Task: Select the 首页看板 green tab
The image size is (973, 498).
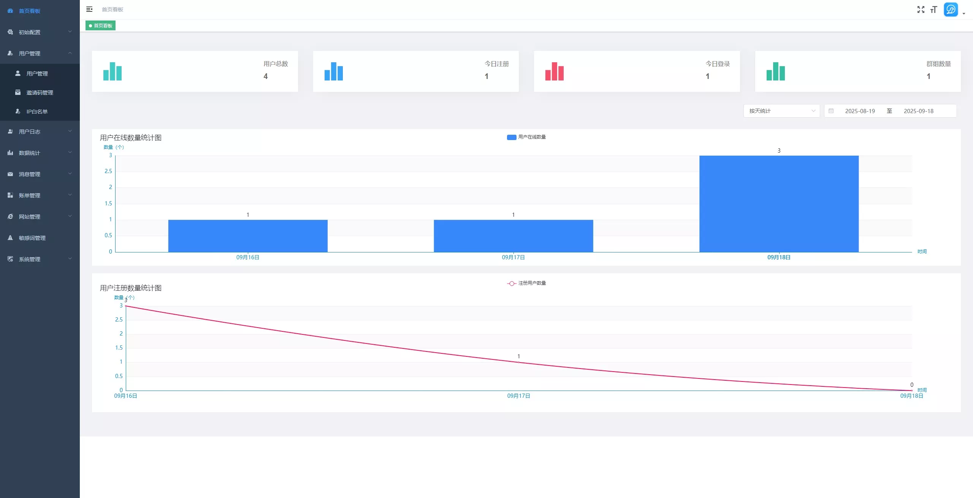Action: tap(101, 25)
